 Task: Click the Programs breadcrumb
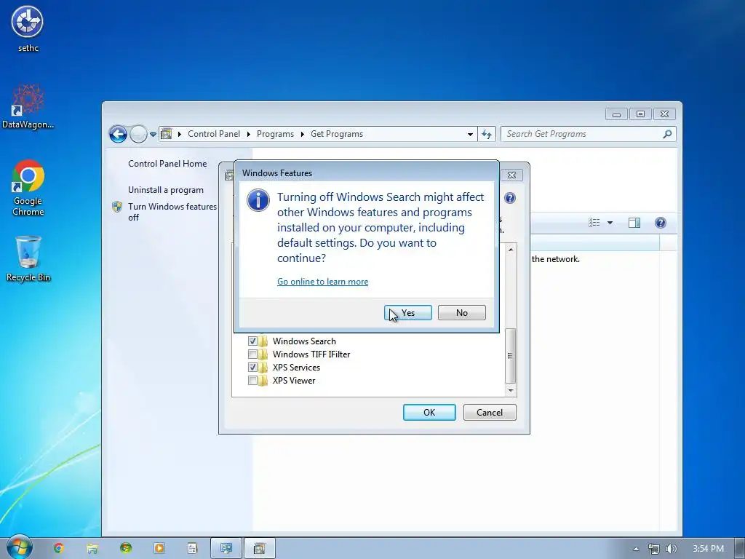[x=275, y=134]
